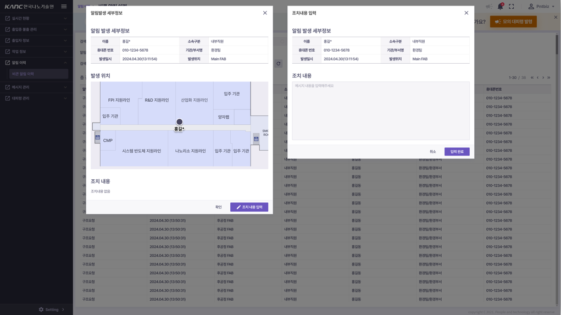The width and height of the screenshot is (561, 315).
Task: Open the Pntbiz user account dropdown
Action: tap(541, 7)
